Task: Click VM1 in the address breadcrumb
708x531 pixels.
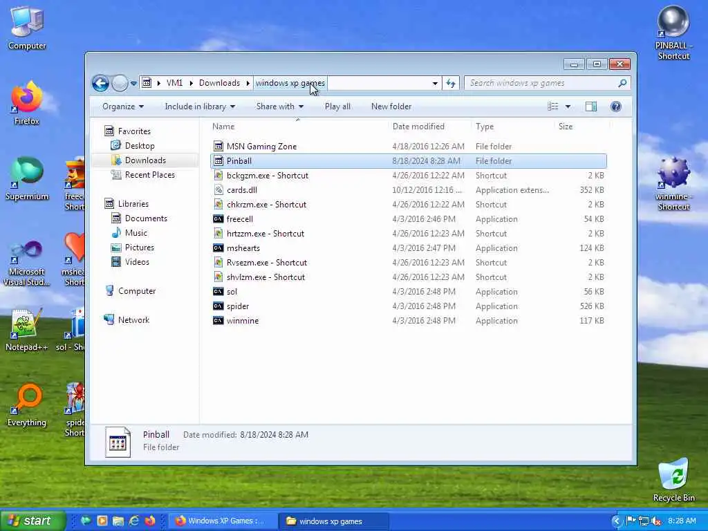Action: click(x=174, y=83)
